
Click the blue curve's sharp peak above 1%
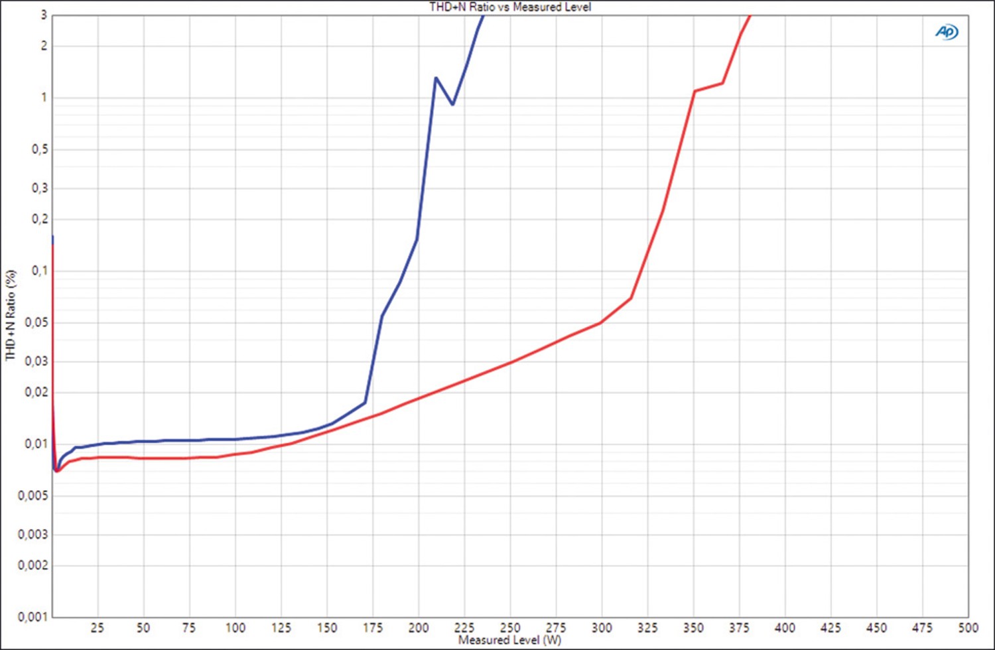[x=436, y=78]
